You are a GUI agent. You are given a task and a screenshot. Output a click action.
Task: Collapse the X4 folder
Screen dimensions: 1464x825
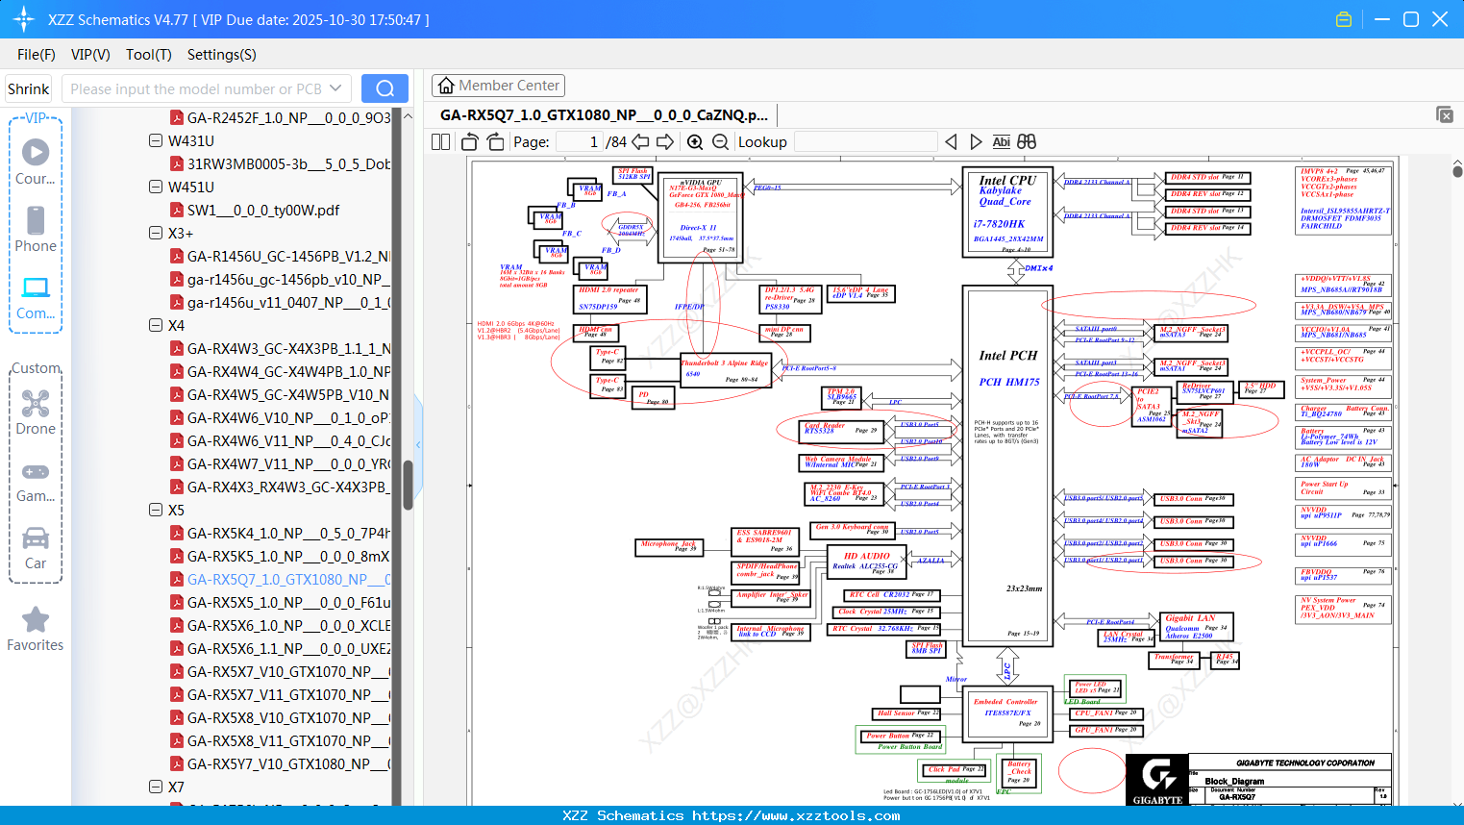(x=156, y=325)
